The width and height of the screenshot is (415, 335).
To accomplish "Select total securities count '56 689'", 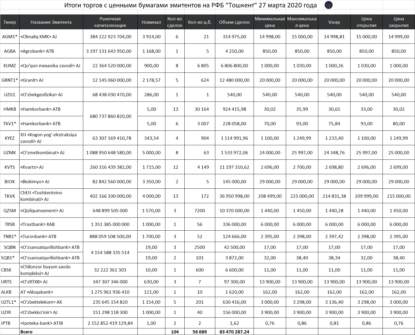I will 200,332.
